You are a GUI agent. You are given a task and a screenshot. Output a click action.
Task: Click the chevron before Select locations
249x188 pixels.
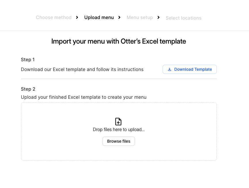159,17
